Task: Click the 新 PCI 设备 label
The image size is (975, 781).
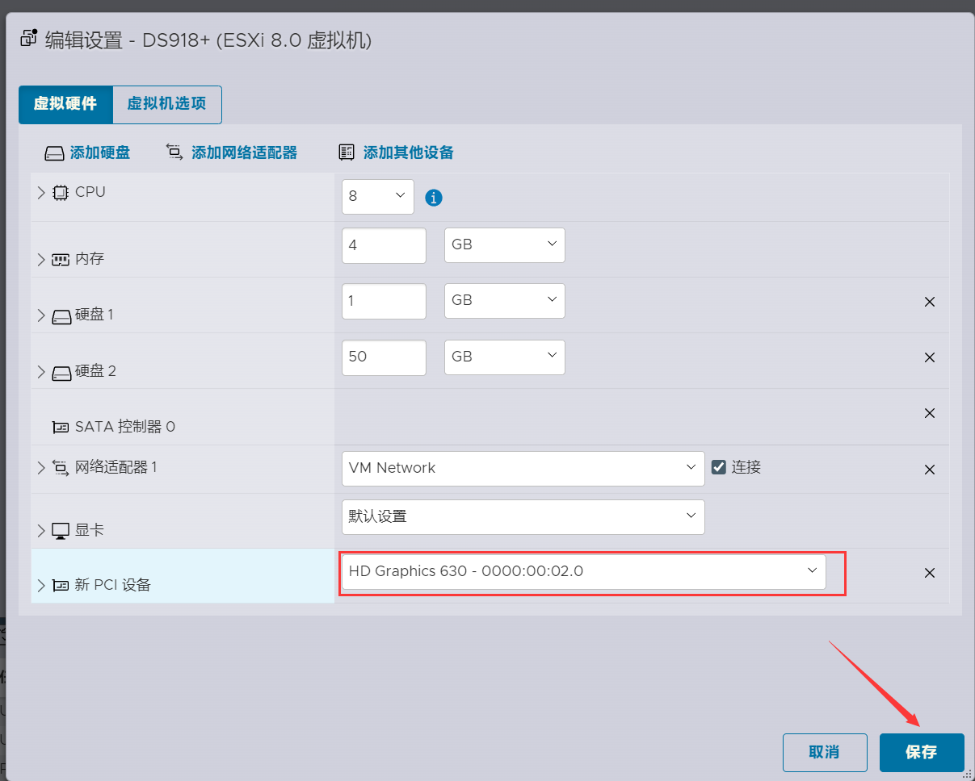Action: coord(113,586)
